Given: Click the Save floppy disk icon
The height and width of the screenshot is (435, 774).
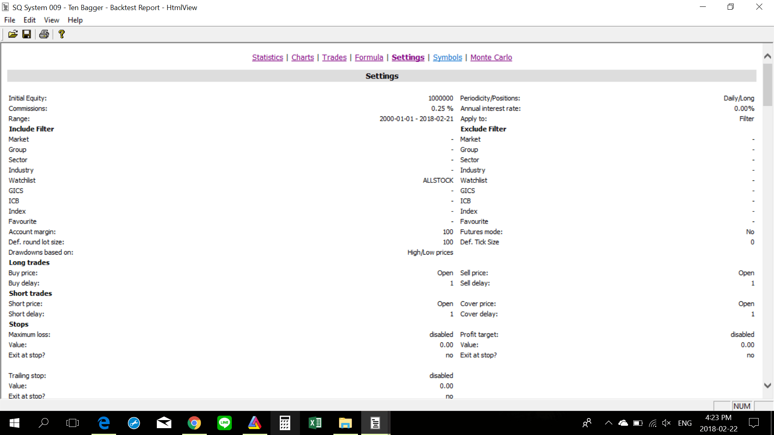Looking at the screenshot, I should [27, 34].
